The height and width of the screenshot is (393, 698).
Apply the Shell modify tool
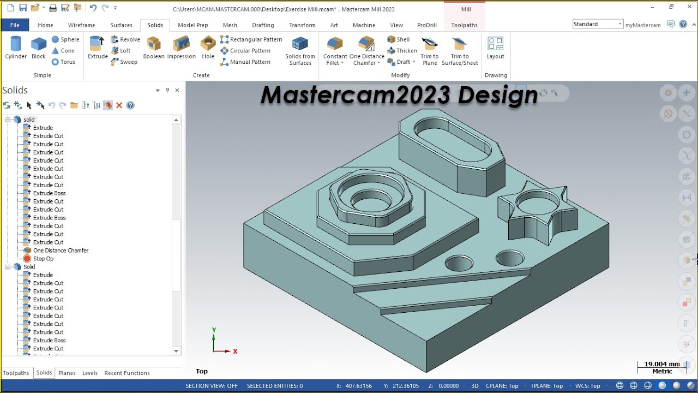point(399,39)
